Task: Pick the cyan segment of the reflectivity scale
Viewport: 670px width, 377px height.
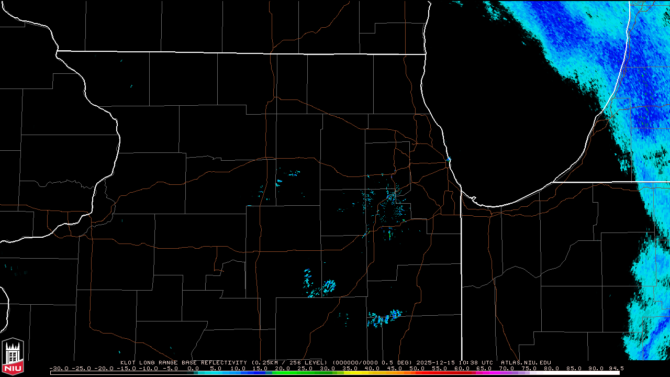Action: (209, 373)
